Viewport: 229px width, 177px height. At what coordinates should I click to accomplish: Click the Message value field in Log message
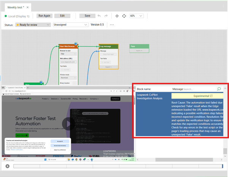[x=108, y=54]
